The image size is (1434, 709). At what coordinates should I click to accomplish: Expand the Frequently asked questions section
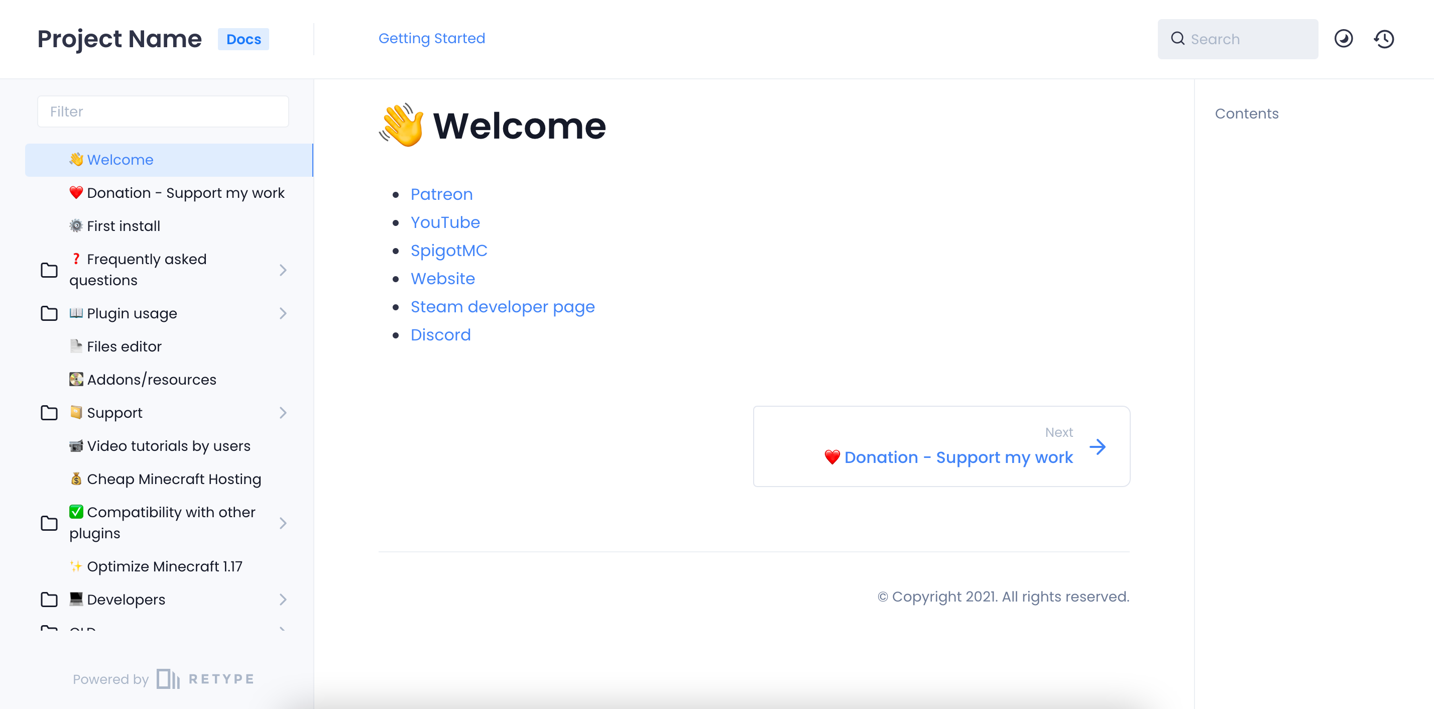coord(284,270)
